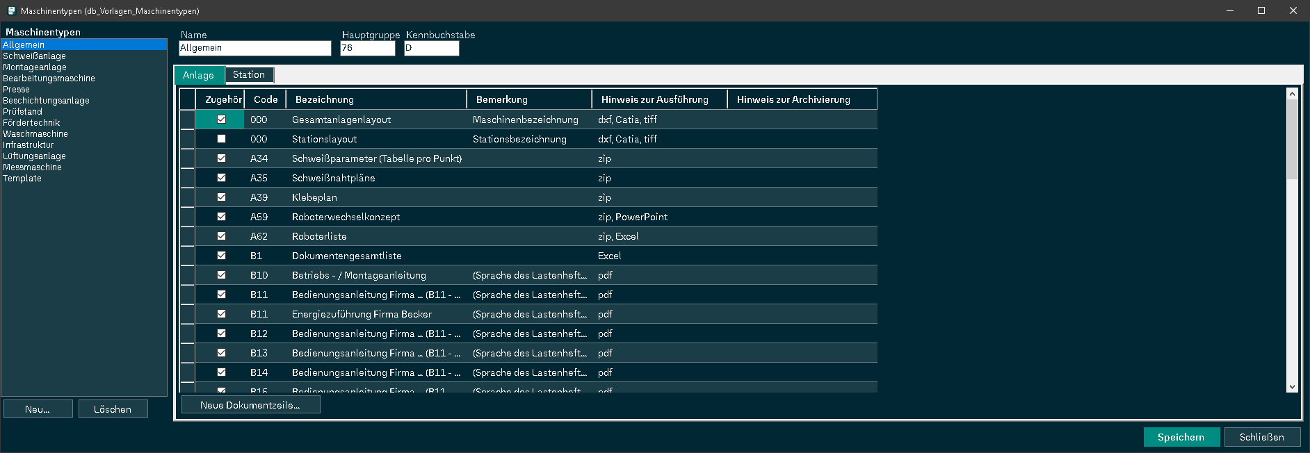1310x453 pixels.
Task: Click the scrollbar down arrow
Action: pos(1292,387)
